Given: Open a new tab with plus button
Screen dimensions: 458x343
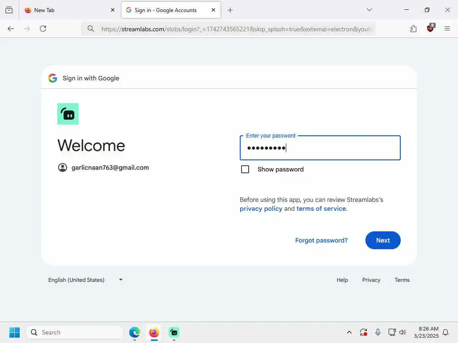Looking at the screenshot, I should (x=230, y=10).
